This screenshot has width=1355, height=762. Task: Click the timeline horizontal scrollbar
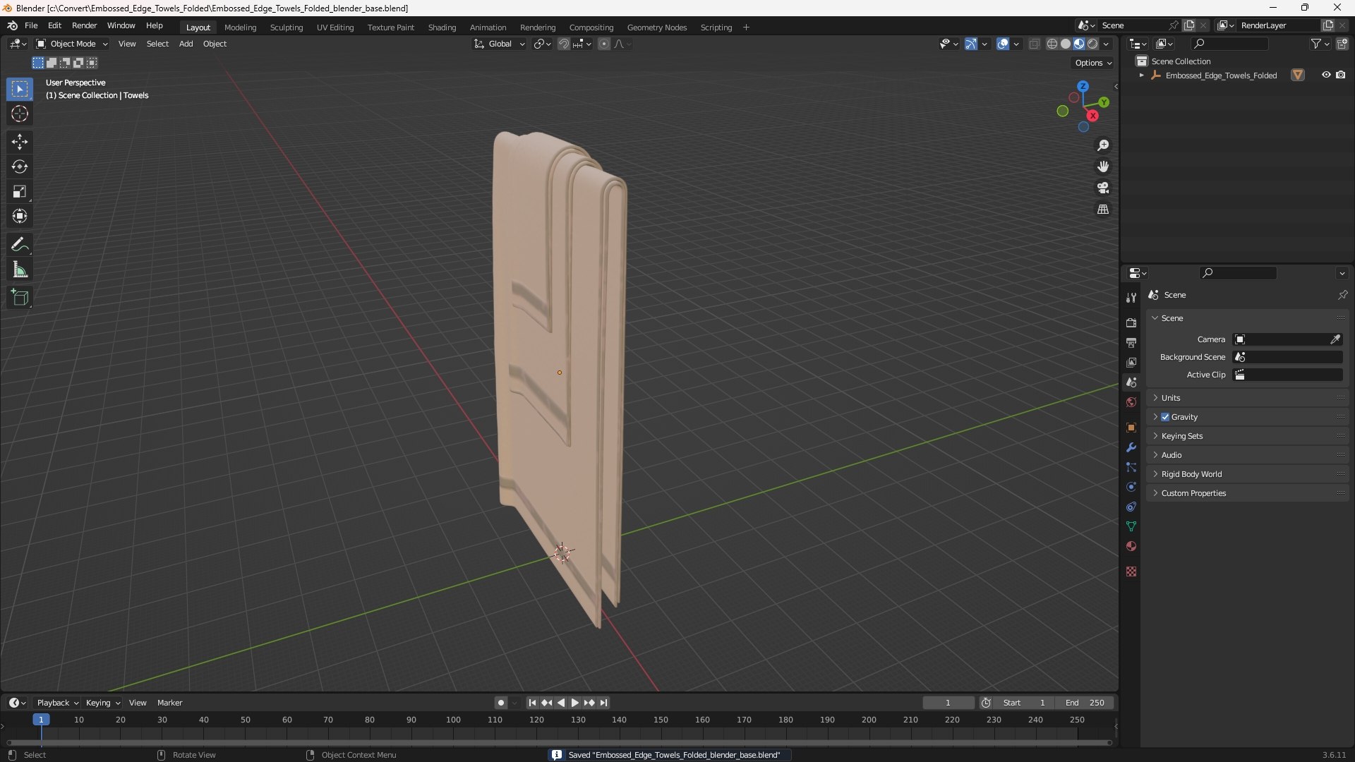point(559,742)
